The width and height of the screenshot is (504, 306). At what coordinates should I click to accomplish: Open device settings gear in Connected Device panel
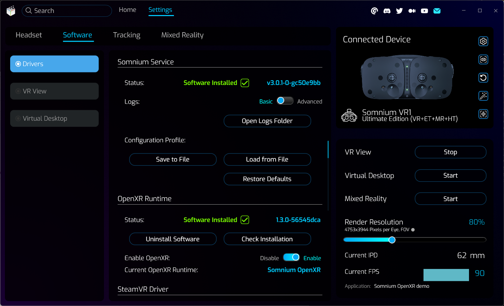[483, 41]
